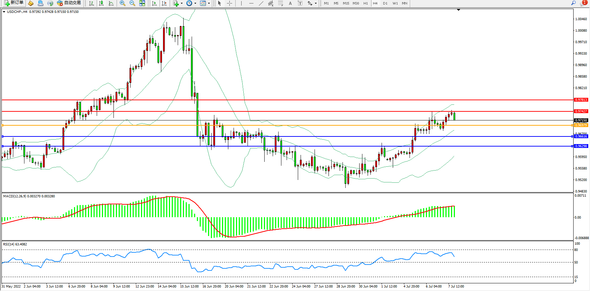The height and width of the screenshot is (291, 590).
Task: Click the zoom in magnifier icon
Action: 122,3
